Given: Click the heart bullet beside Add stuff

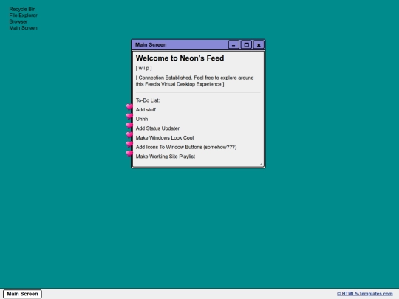Looking at the screenshot, I should pyautogui.click(x=129, y=106).
